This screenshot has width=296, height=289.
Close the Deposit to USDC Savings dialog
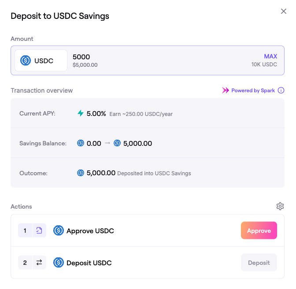tap(284, 11)
